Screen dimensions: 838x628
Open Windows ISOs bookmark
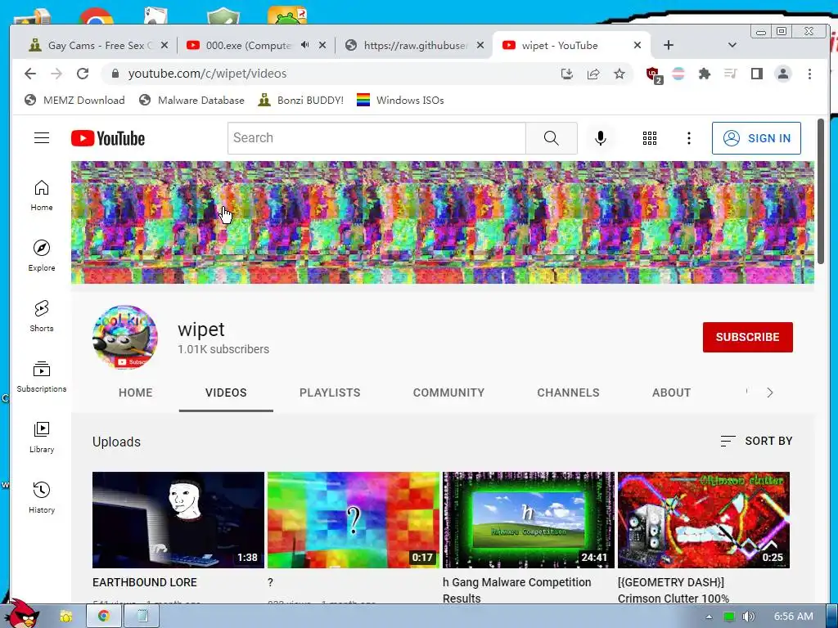tap(400, 101)
